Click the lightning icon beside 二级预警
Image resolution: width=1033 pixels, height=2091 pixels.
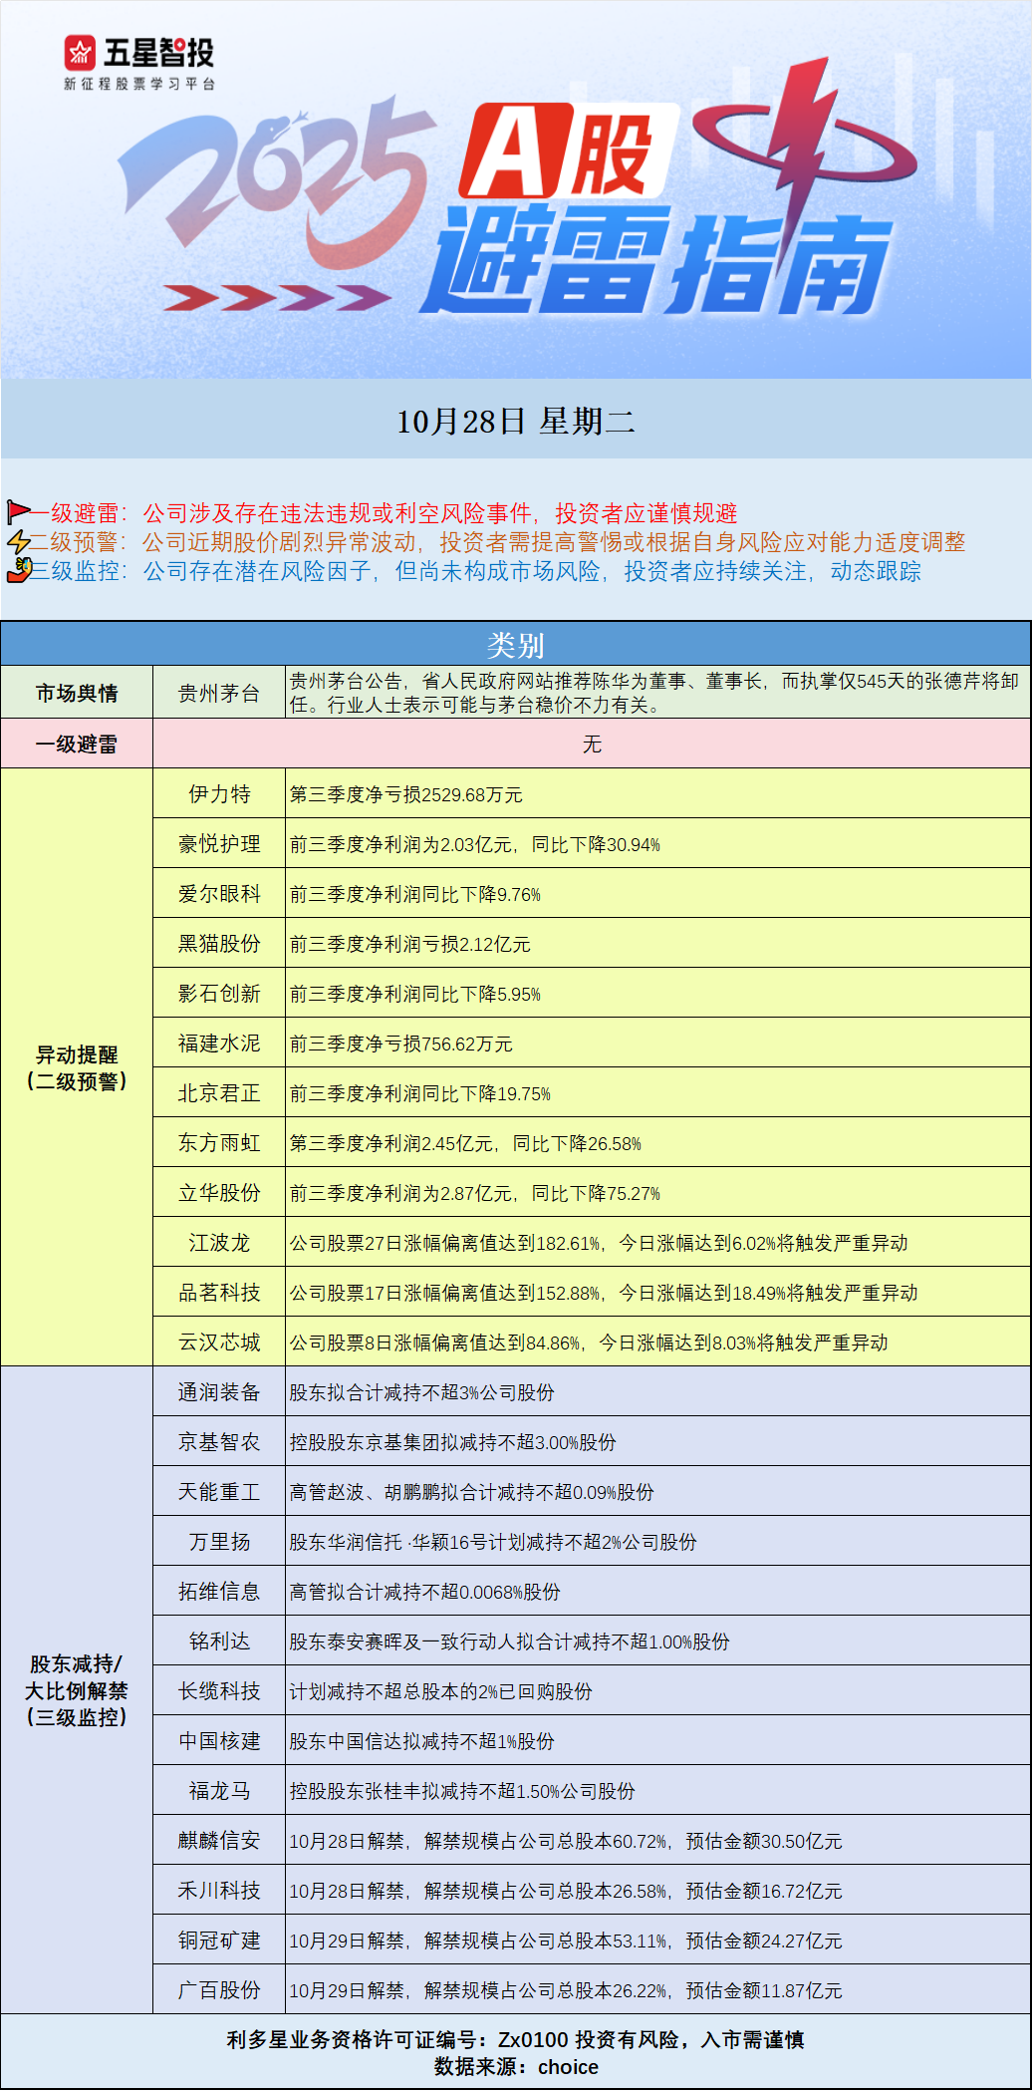[x=18, y=542]
